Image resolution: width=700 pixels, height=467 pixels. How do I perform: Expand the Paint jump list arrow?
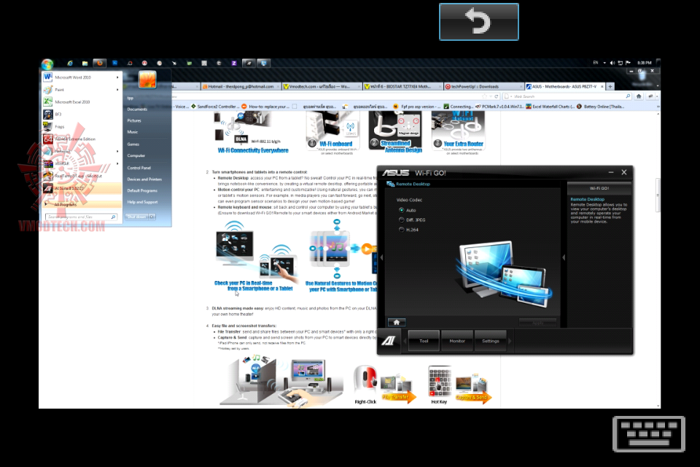coord(118,90)
